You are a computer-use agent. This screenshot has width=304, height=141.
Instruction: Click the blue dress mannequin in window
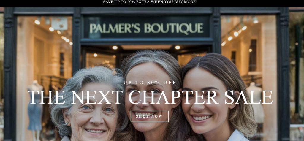click(35, 109)
